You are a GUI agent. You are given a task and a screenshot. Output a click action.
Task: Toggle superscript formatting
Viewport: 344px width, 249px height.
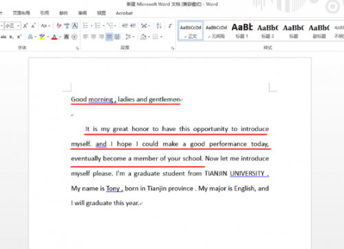[19, 36]
